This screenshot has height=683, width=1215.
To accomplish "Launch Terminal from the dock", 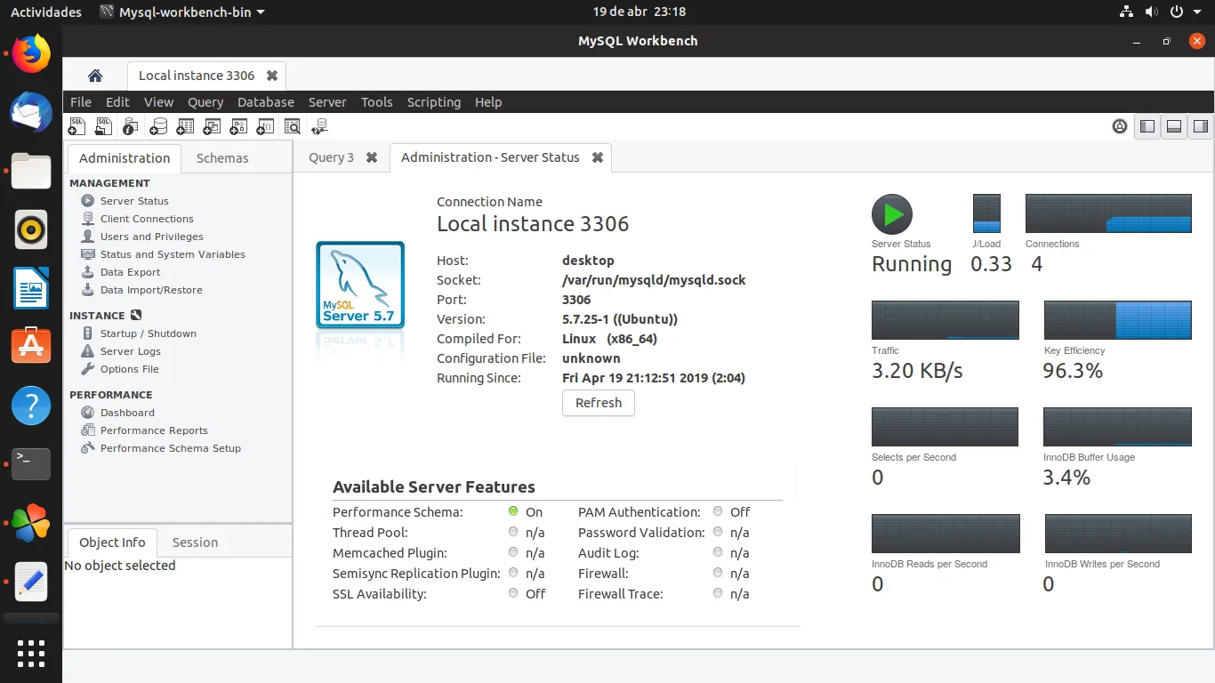I will [x=31, y=464].
